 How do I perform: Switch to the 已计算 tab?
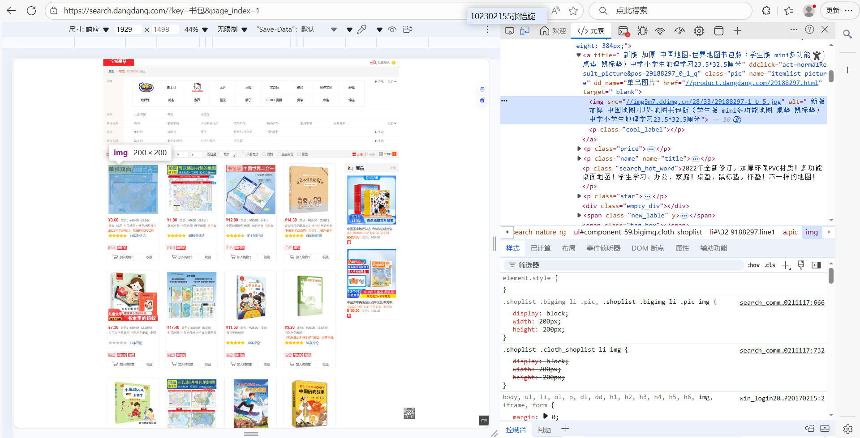coord(541,248)
